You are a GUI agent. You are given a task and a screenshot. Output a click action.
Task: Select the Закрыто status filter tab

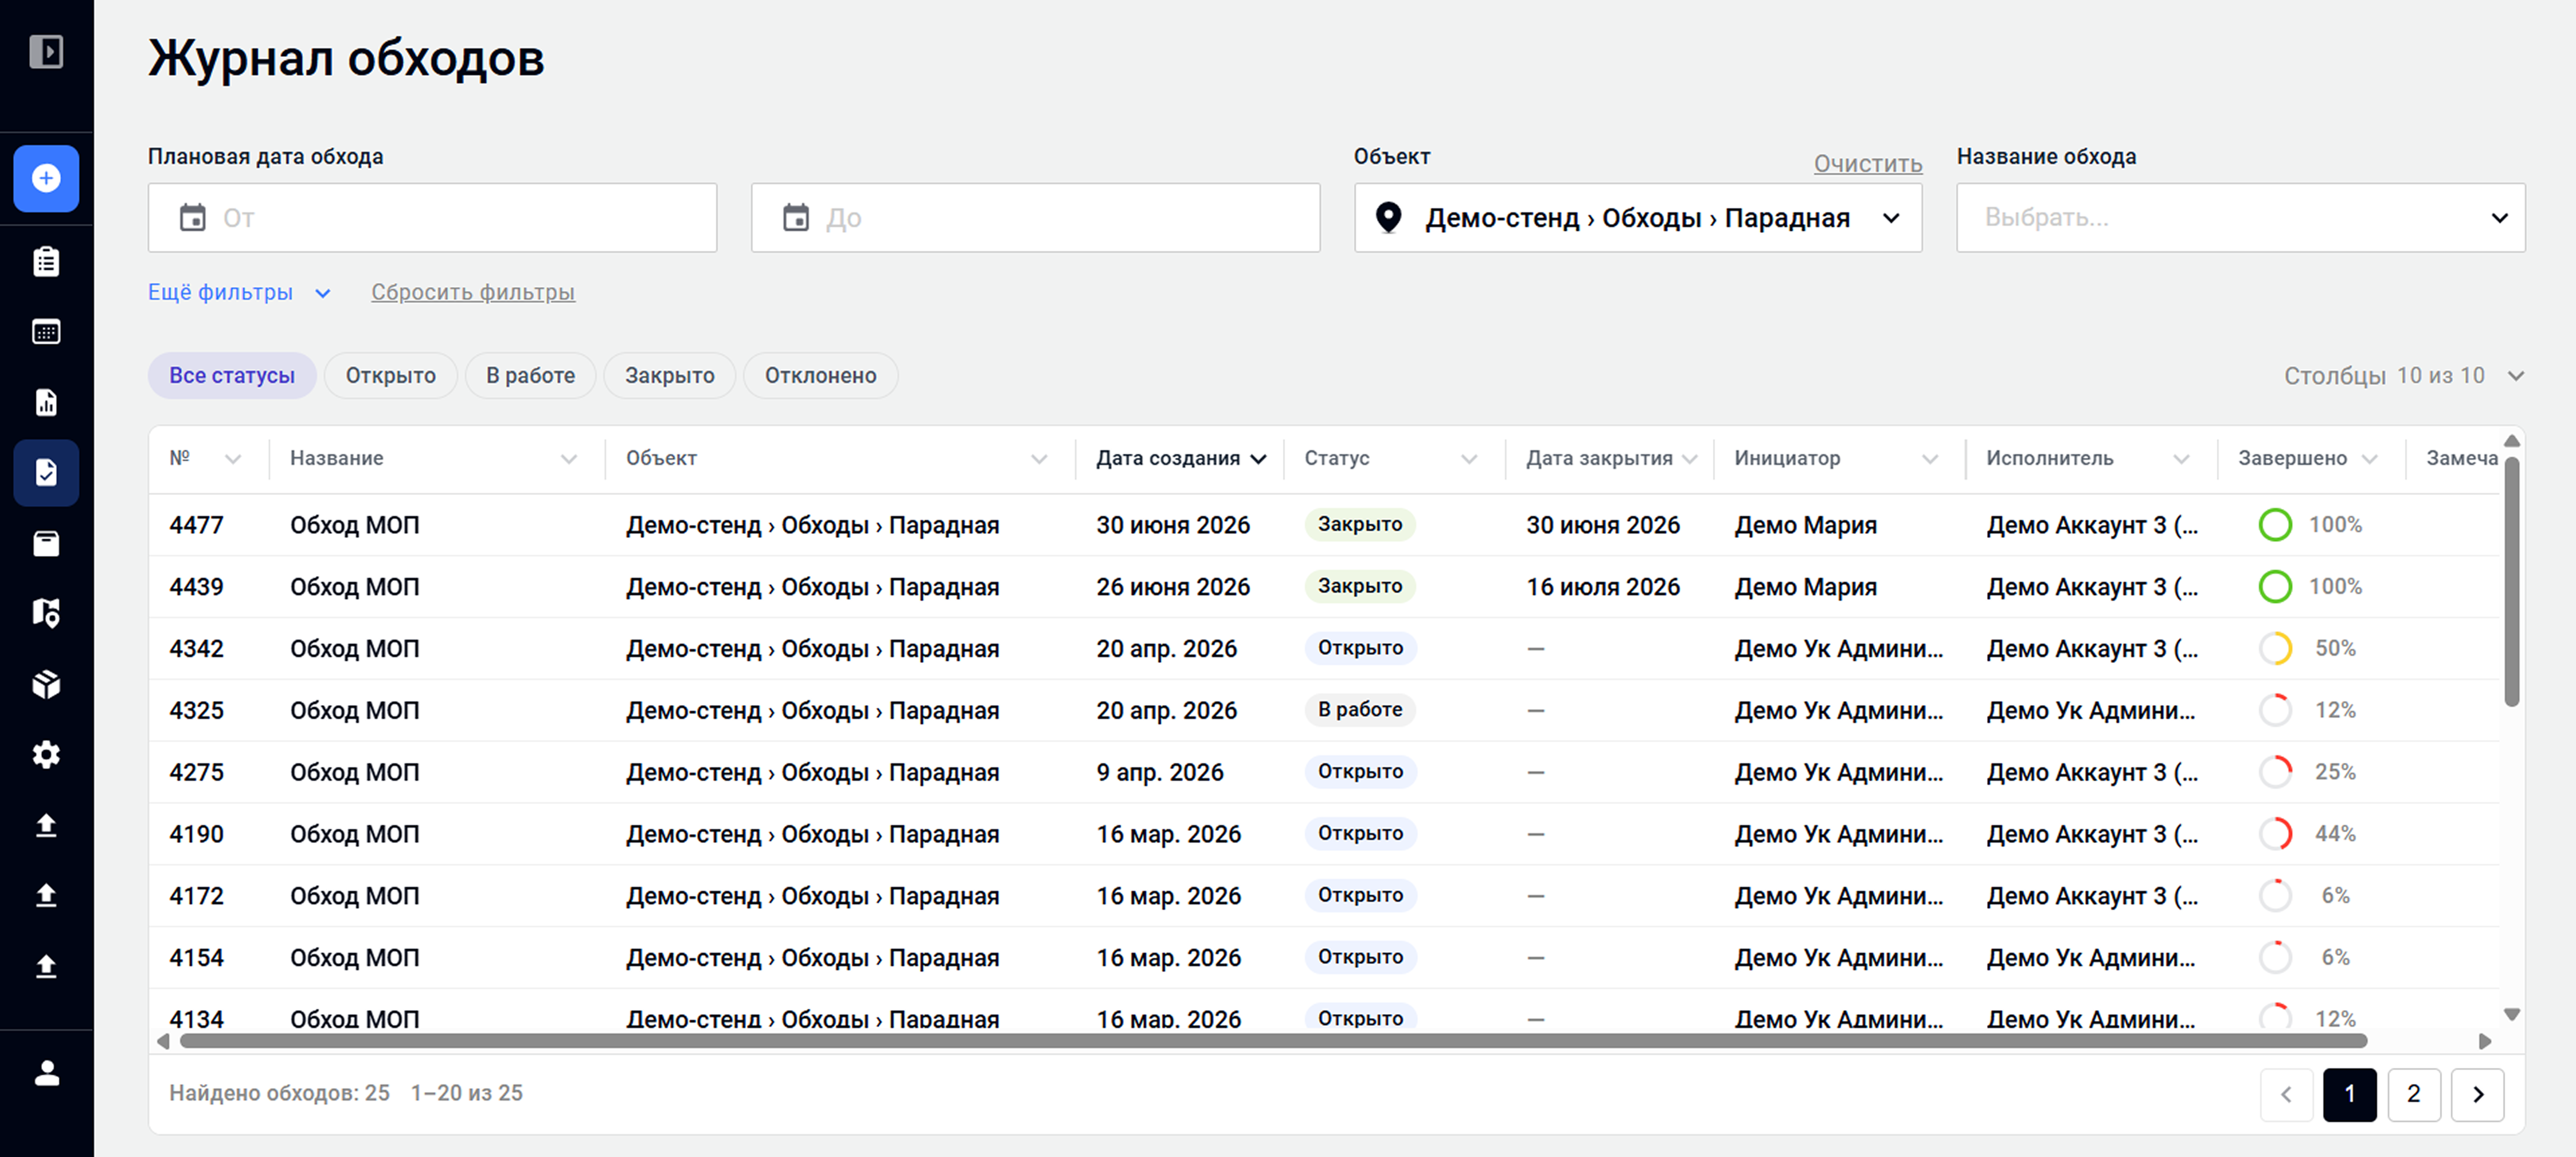(x=670, y=376)
